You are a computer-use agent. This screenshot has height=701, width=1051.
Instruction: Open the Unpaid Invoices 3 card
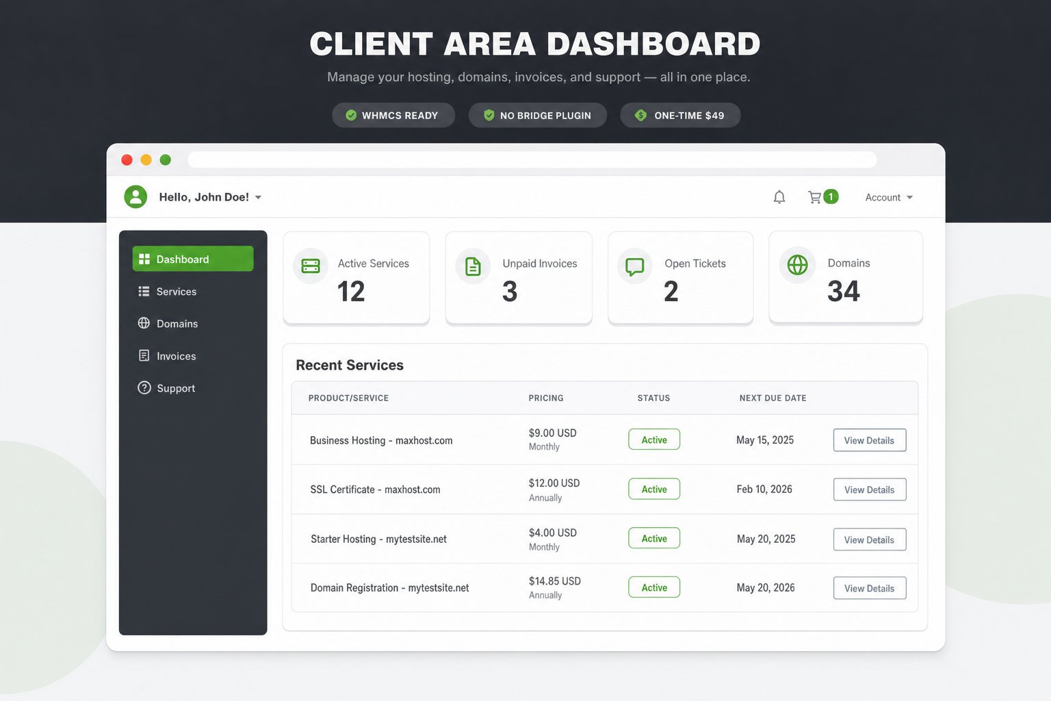pos(519,277)
